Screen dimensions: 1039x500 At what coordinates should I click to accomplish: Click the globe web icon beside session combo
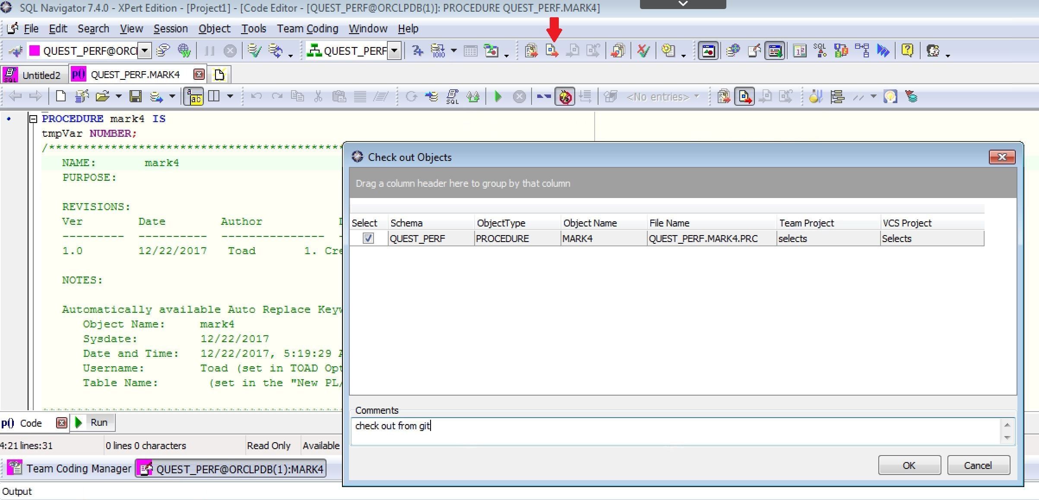tap(184, 51)
